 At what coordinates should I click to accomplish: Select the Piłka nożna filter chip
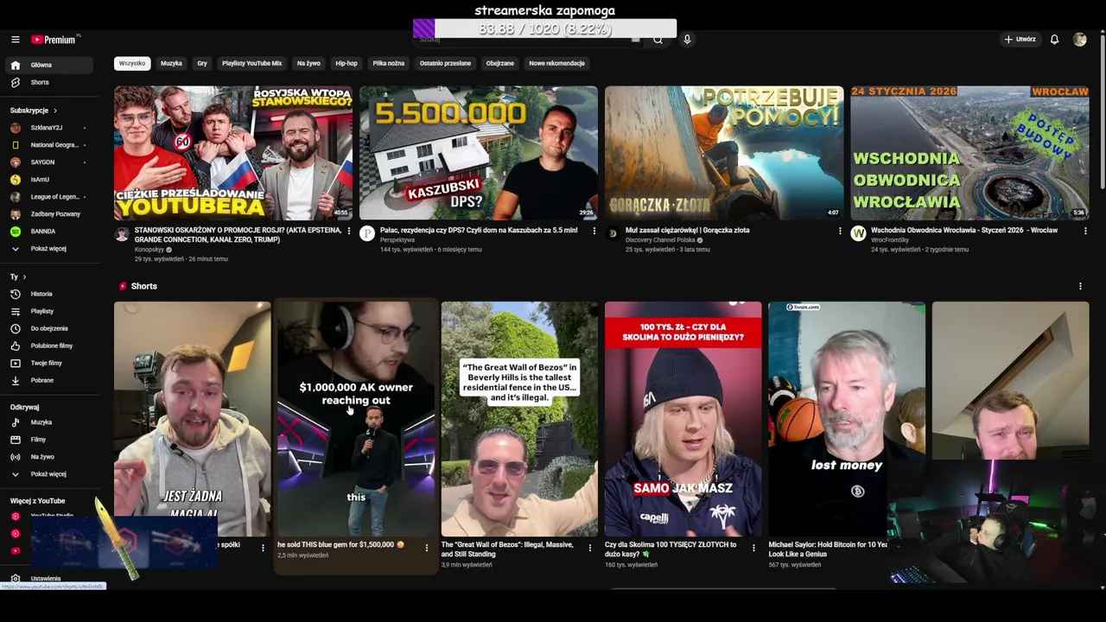pyautogui.click(x=388, y=63)
